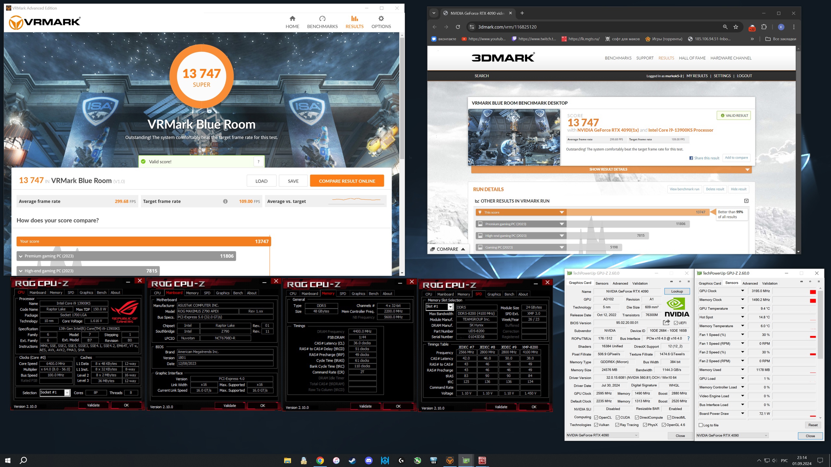Switch to Graphics tab in CPU-Z Mainboard window
The image size is (831, 467).
pos(223,293)
